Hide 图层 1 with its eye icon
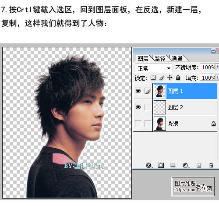Screen dimensions: 219x206 click(x=138, y=91)
